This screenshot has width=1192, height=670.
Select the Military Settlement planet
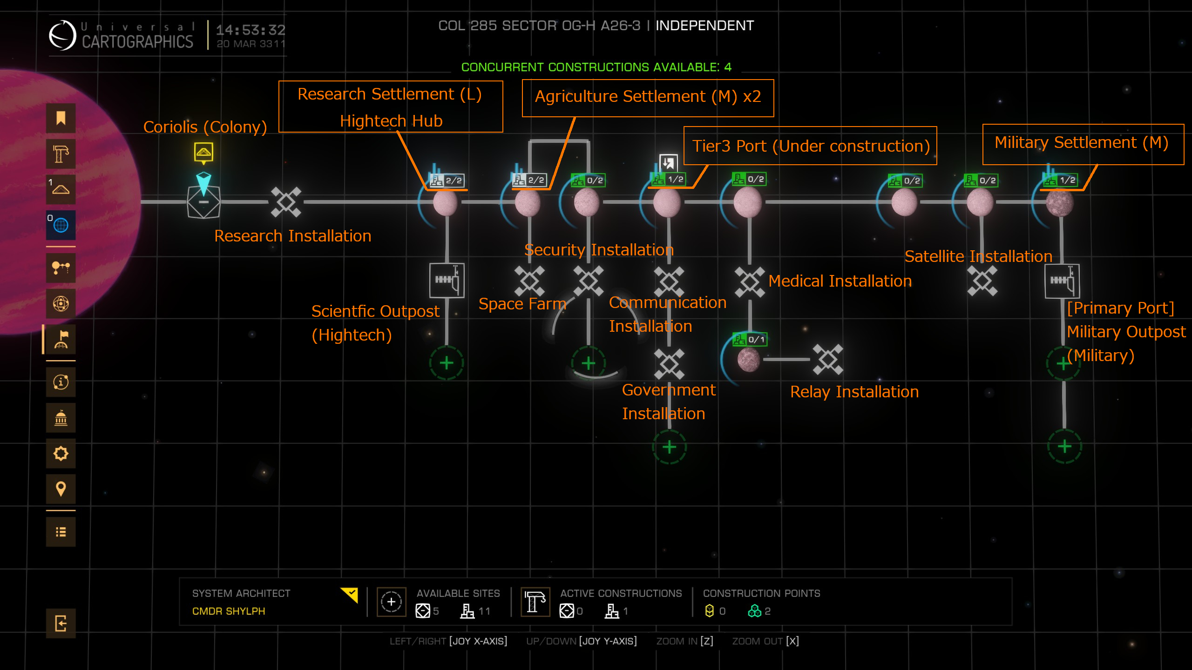pyautogui.click(x=1060, y=202)
